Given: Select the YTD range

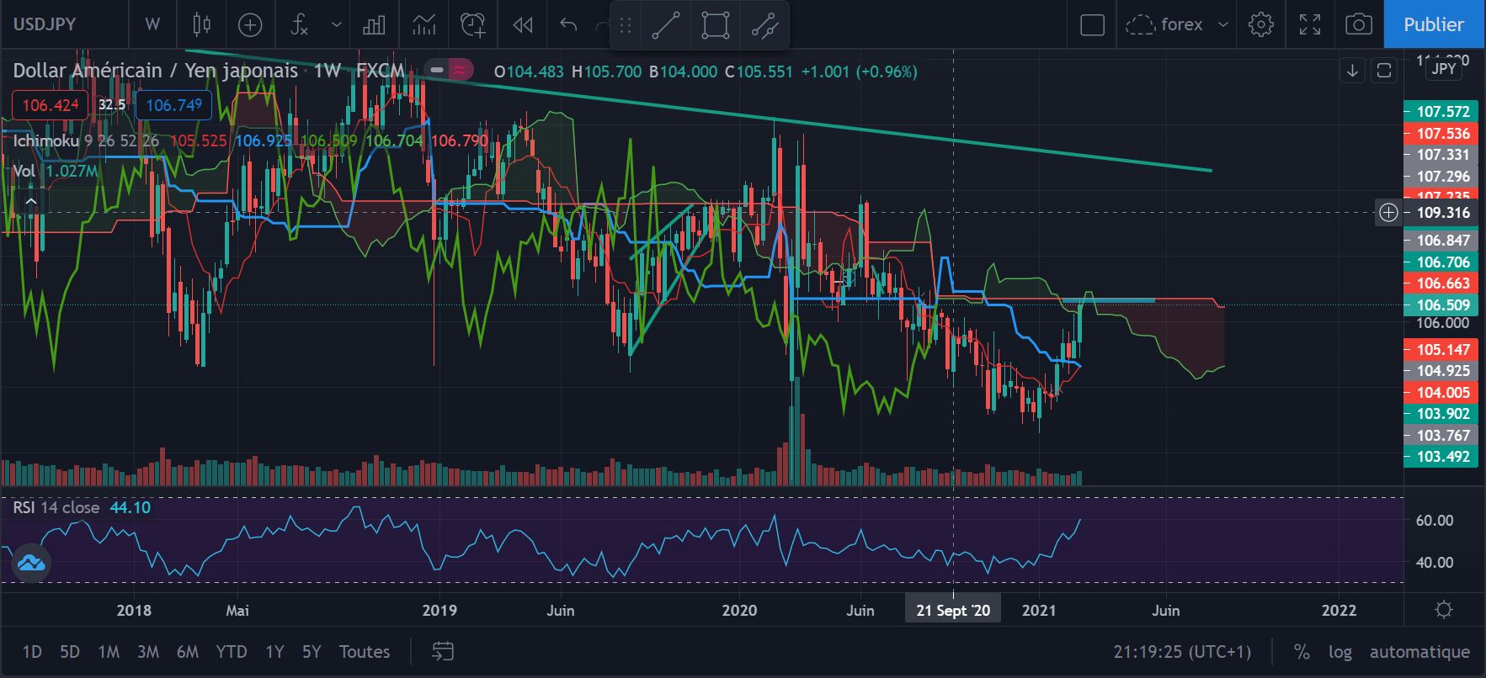Looking at the screenshot, I should (232, 652).
